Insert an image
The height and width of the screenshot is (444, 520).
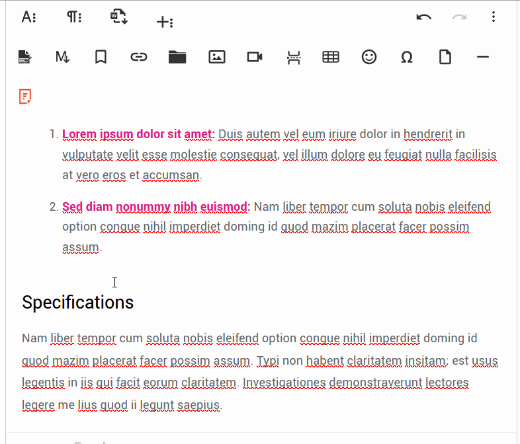[216, 57]
